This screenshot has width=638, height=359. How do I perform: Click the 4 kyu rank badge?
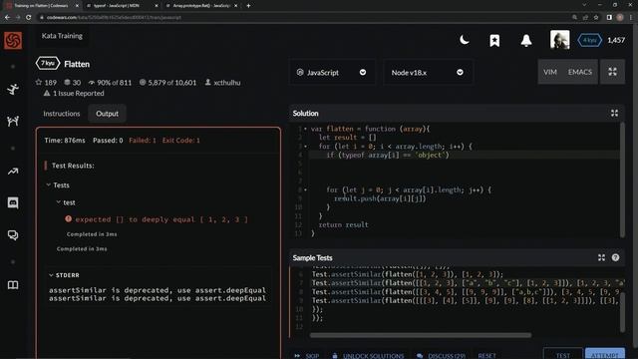[x=589, y=40]
